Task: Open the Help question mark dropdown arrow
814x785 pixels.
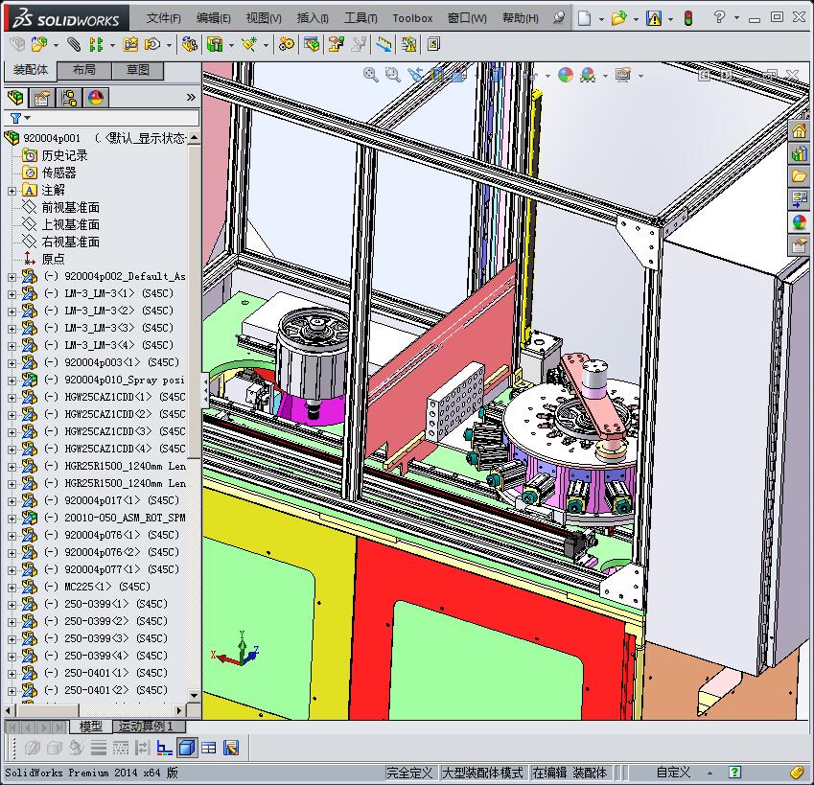Action: tap(736, 18)
